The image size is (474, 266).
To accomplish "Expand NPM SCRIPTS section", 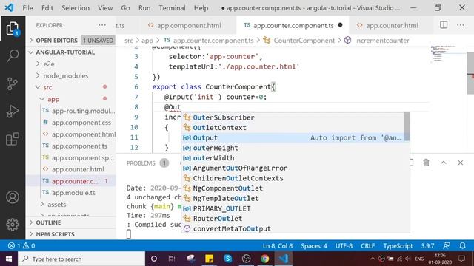I will (55, 234).
